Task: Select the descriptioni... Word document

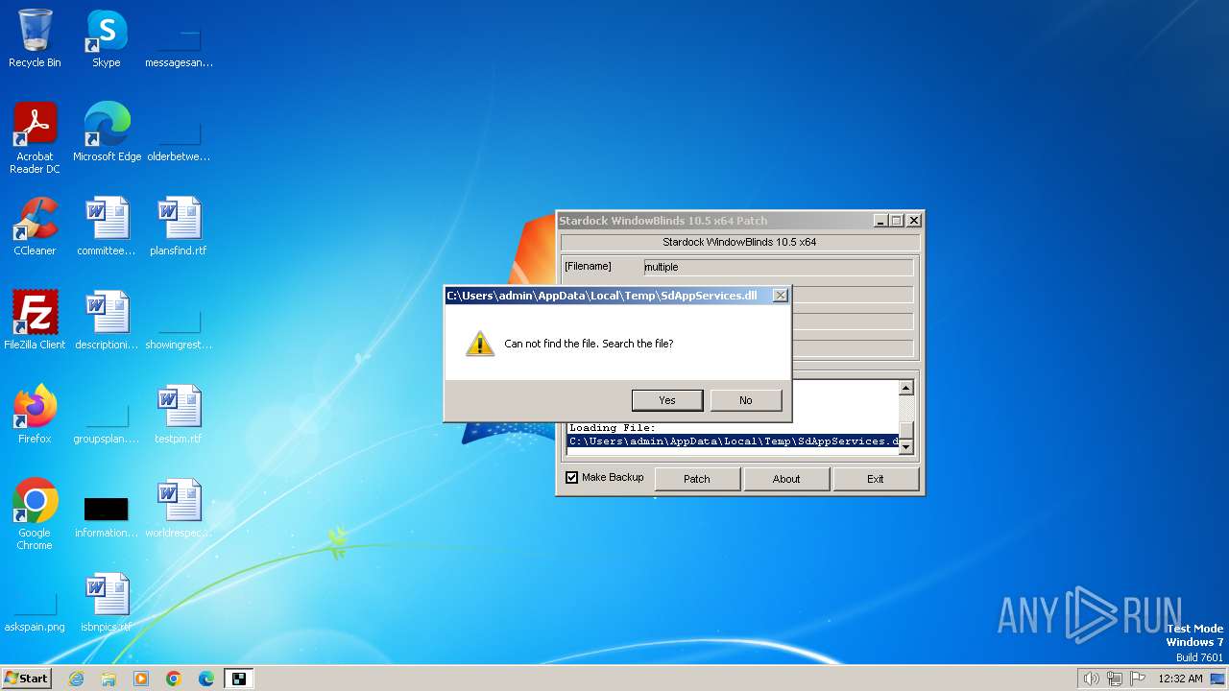Action: 107,321
